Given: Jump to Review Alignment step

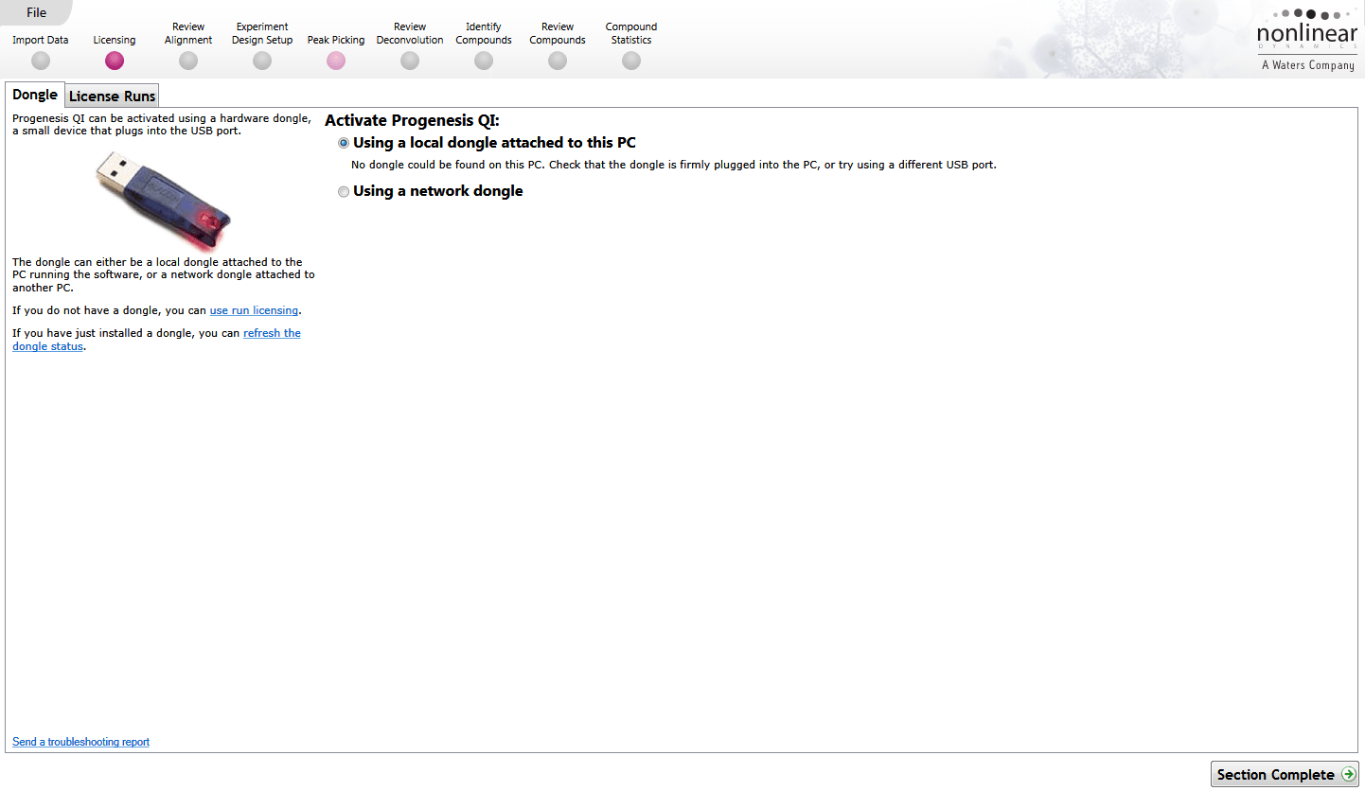Looking at the screenshot, I should click(x=188, y=46).
